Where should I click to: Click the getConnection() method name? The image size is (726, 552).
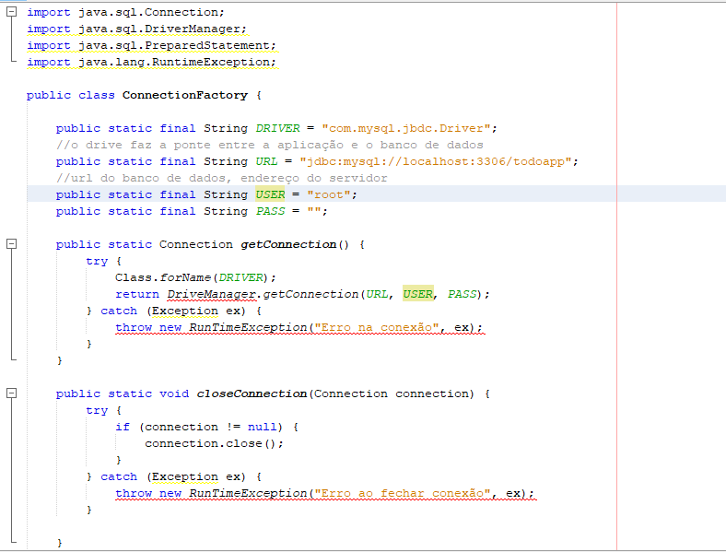pos(288,244)
